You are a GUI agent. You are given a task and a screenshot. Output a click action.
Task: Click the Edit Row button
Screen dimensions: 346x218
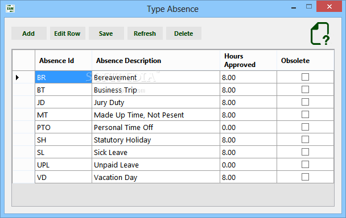[x=68, y=33]
